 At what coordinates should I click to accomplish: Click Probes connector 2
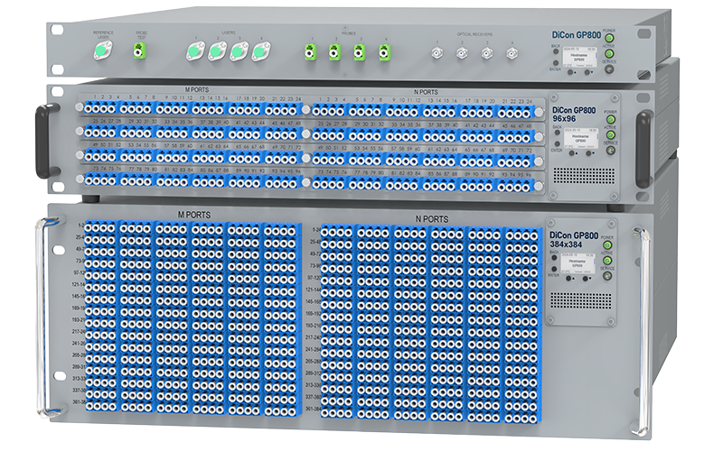334,52
